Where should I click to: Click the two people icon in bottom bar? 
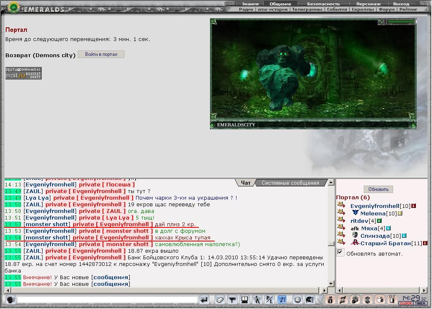click(x=380, y=299)
